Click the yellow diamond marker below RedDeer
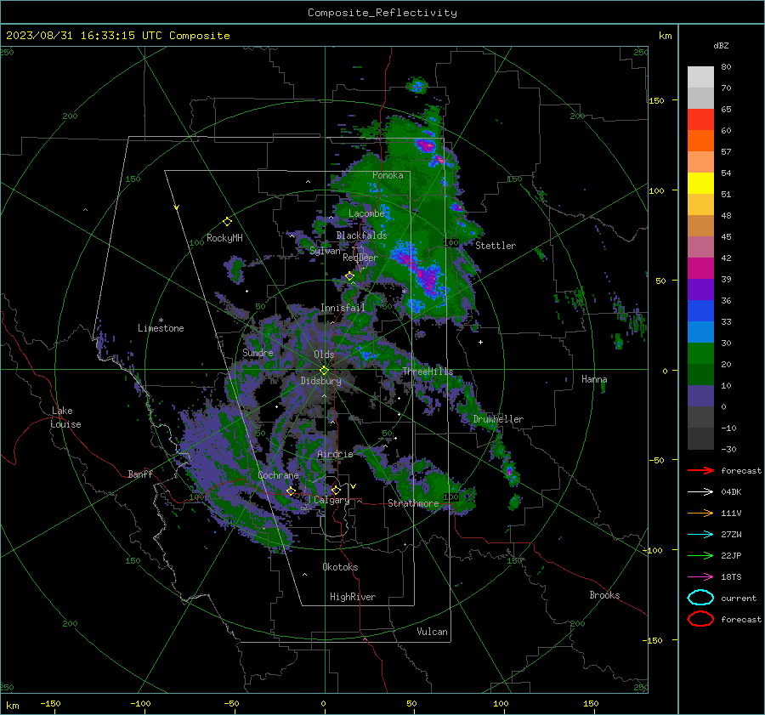 pyautogui.click(x=349, y=276)
